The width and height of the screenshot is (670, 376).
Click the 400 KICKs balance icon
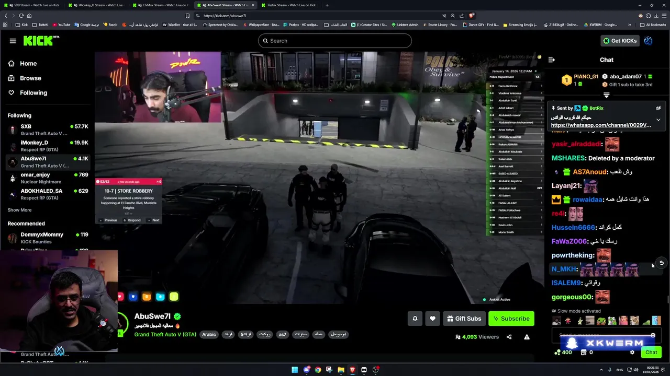pos(557,352)
